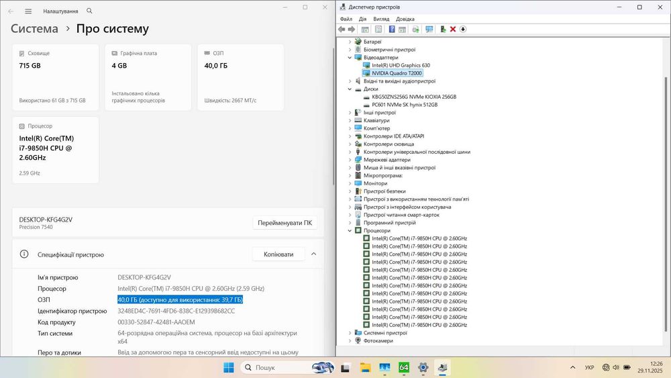Open the blue question-mark Help toolbar icon
Screen dimensions: 671x378
point(392,29)
